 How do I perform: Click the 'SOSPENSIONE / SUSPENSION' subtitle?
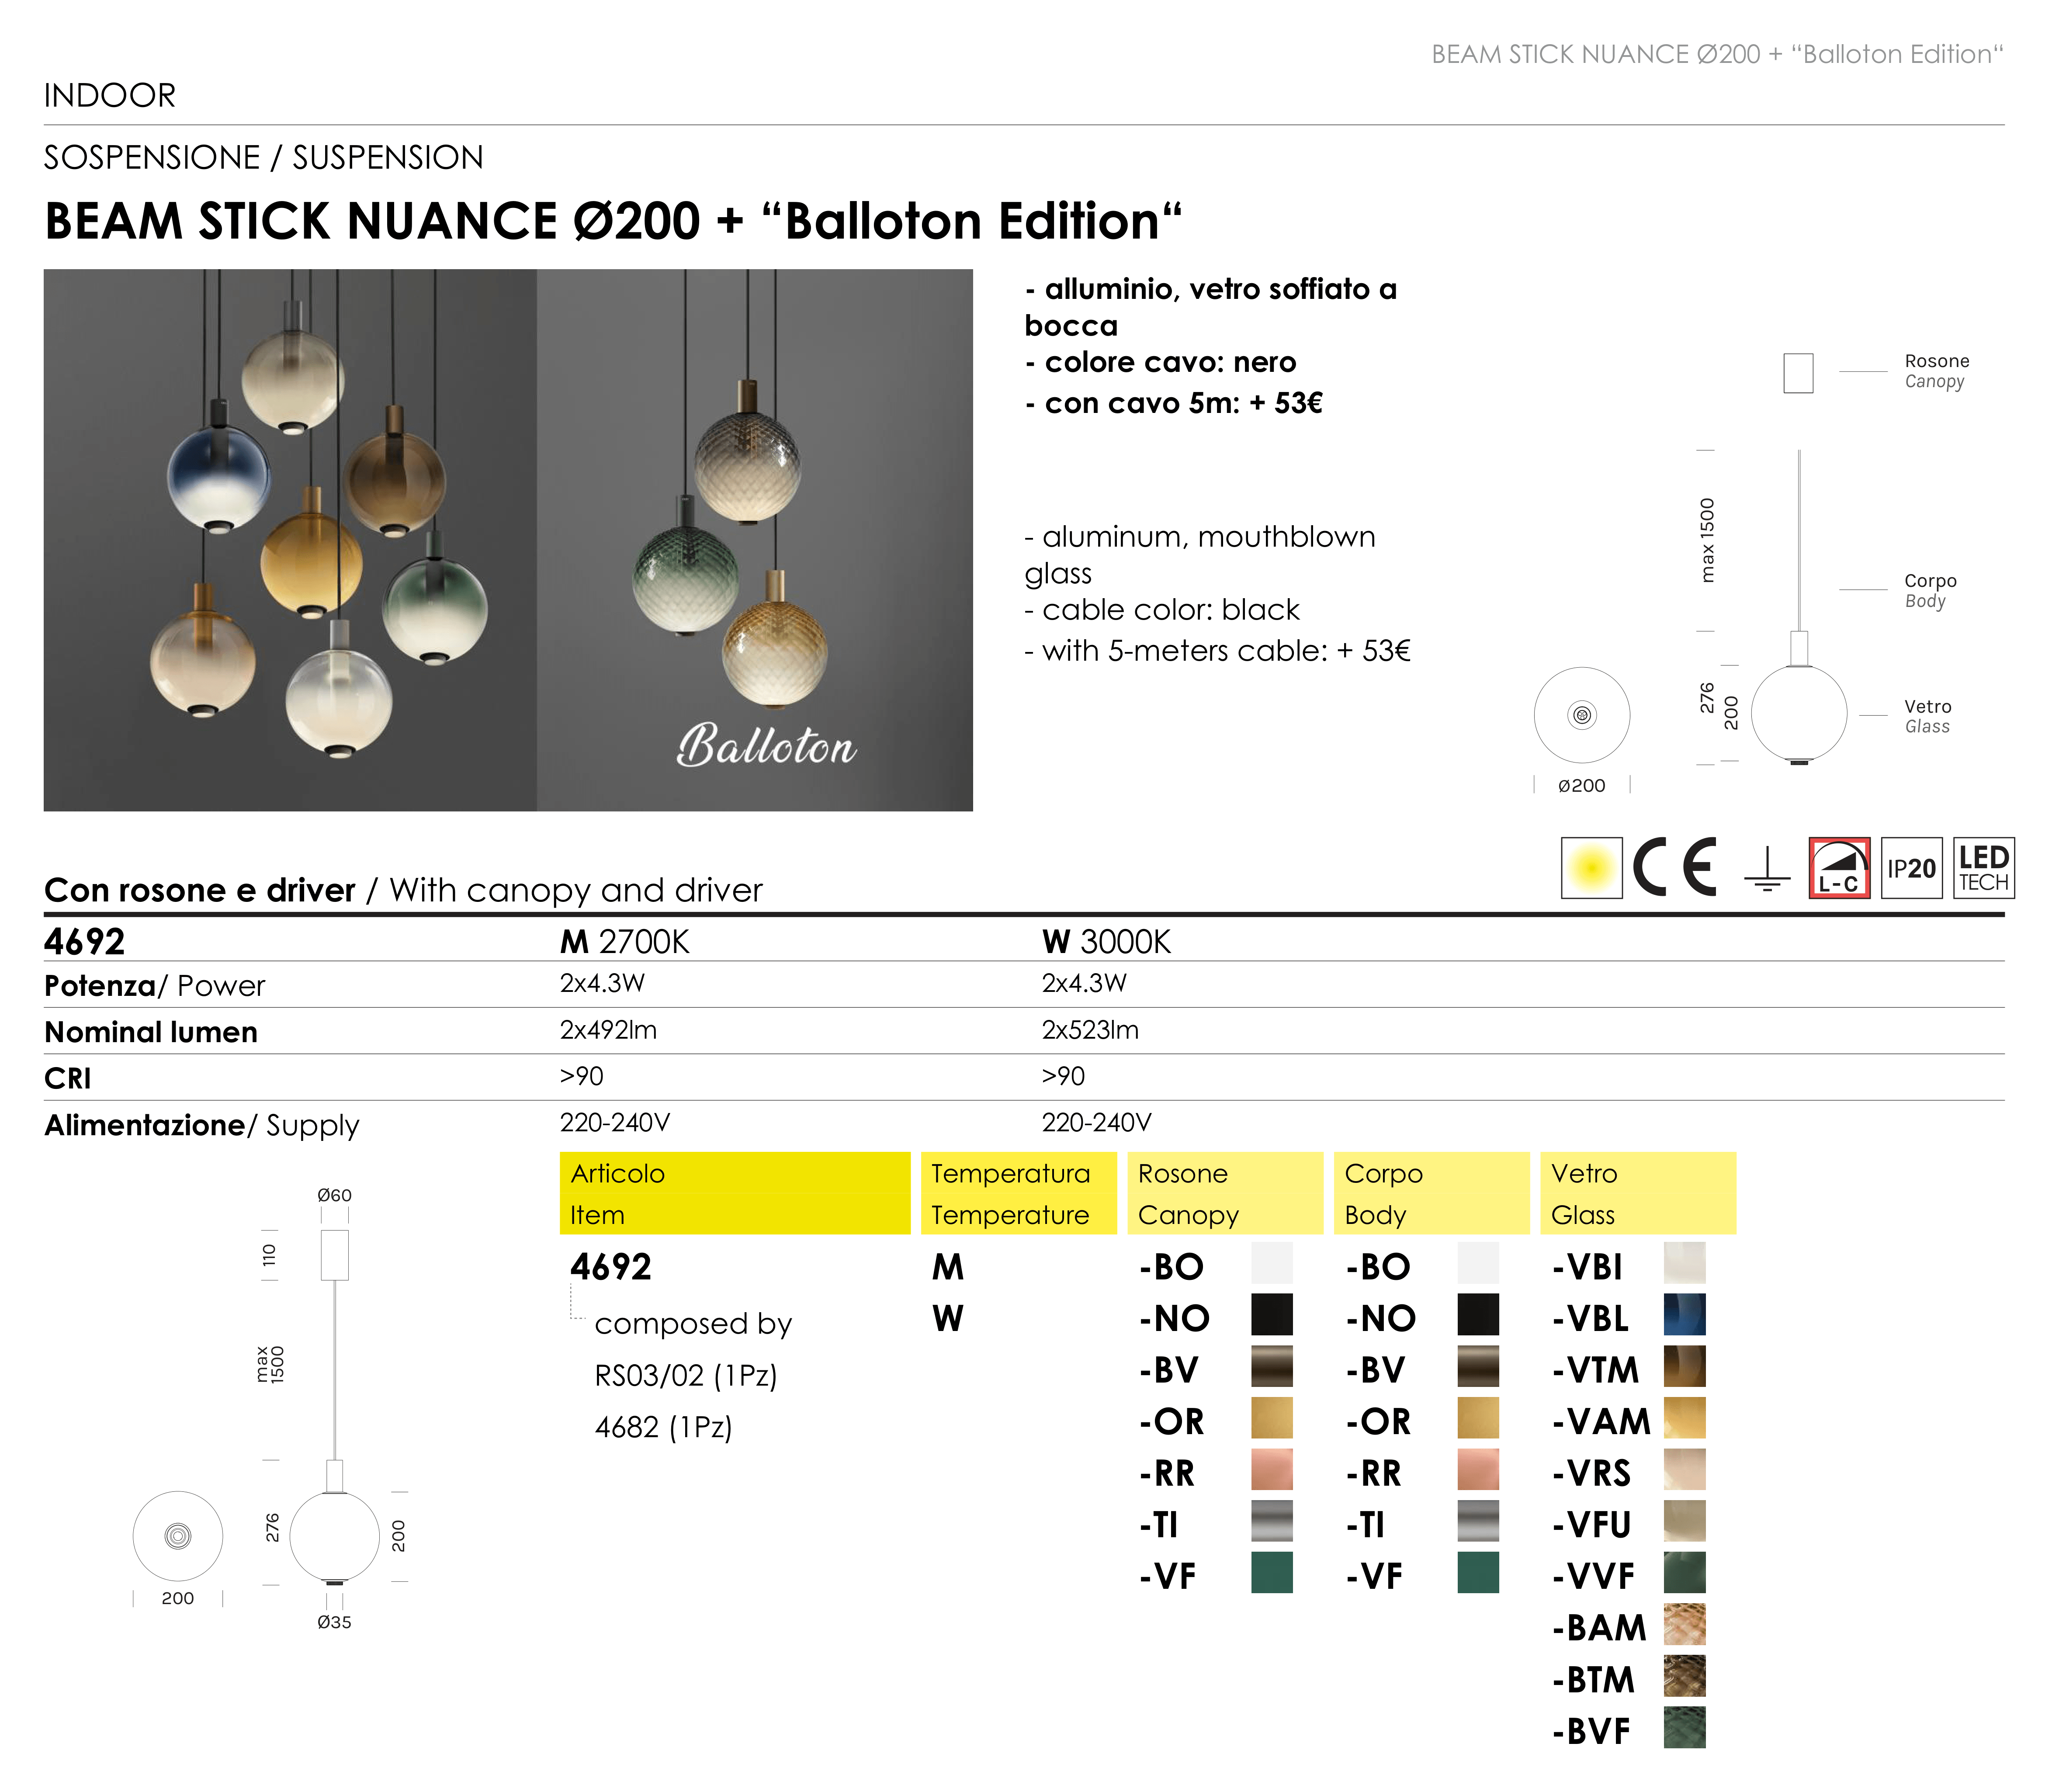click(x=264, y=158)
